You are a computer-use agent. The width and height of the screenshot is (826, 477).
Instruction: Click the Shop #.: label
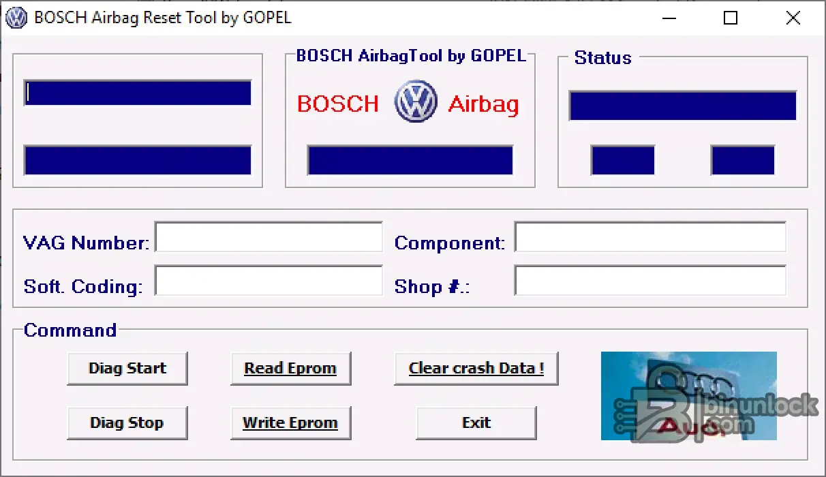click(x=432, y=287)
